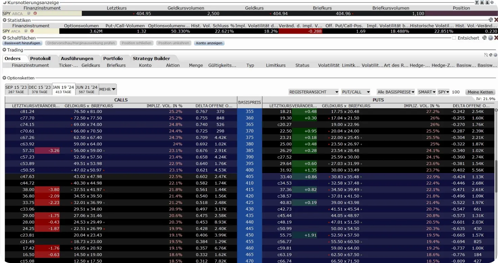
Task: Select strike price 450 in Basispreis column
Action: coord(250,235)
